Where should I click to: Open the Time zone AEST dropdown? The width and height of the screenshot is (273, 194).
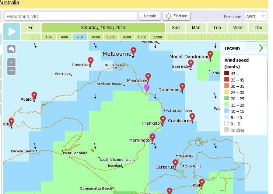tap(256, 17)
